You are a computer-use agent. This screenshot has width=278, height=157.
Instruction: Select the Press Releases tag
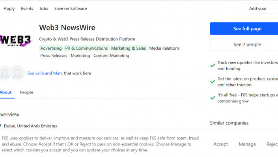click(x=54, y=56)
